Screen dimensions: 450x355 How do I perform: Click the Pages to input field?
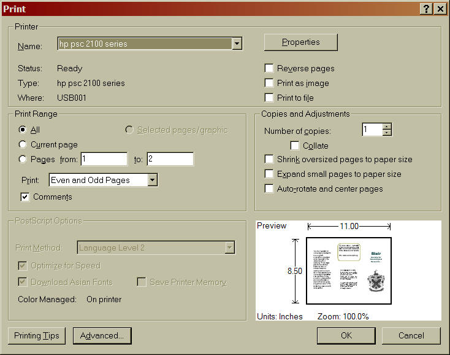170,160
